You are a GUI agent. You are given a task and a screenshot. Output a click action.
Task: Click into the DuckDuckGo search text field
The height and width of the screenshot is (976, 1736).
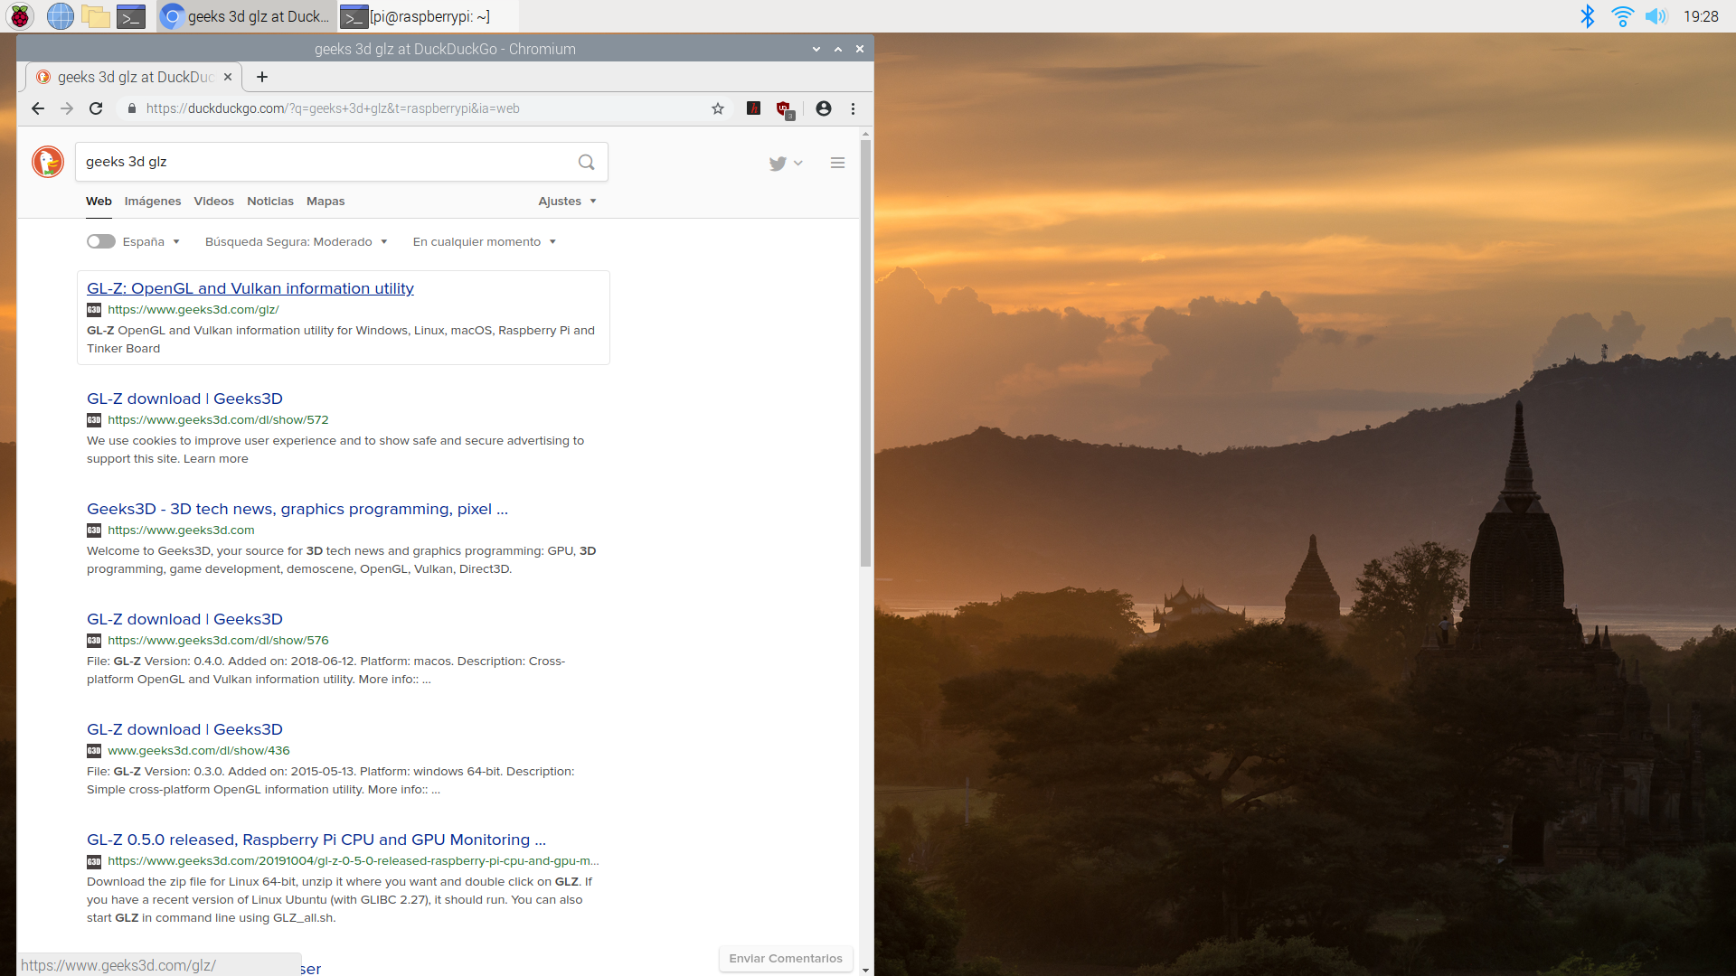(325, 162)
